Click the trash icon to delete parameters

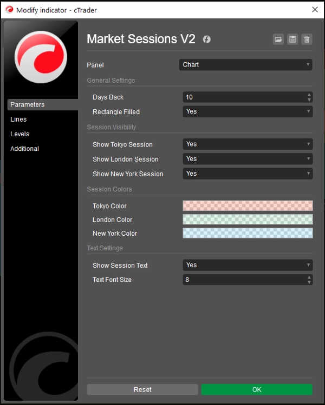click(x=307, y=39)
